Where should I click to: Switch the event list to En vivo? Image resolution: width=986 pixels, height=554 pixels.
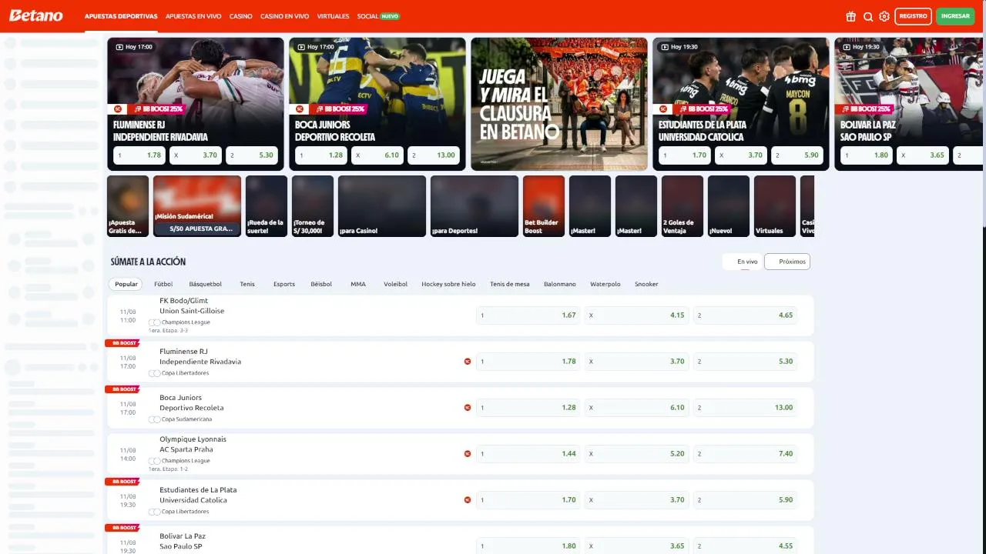pyautogui.click(x=743, y=262)
